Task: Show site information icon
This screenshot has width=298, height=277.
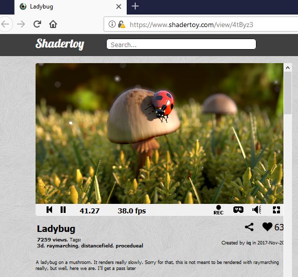Action: point(112,24)
